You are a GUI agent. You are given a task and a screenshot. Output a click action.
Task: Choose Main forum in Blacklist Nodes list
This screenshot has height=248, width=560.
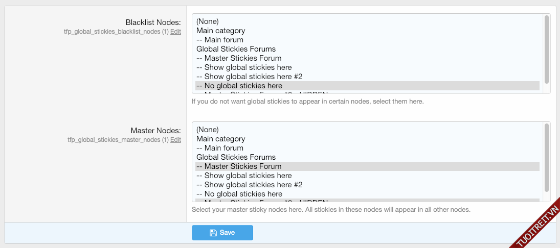[x=220, y=40]
